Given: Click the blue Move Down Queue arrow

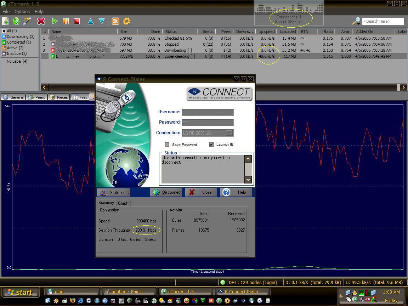Looking at the screenshot, I should [102, 21].
